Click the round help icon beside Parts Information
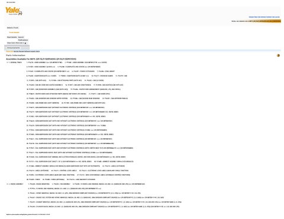The height and width of the screenshot is (219, 284). click(278, 55)
